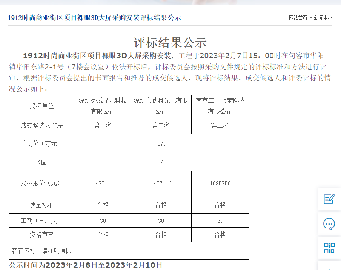Click the 公示时间 date line below table

(86, 265)
